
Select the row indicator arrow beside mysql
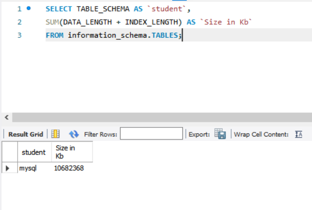point(8,168)
